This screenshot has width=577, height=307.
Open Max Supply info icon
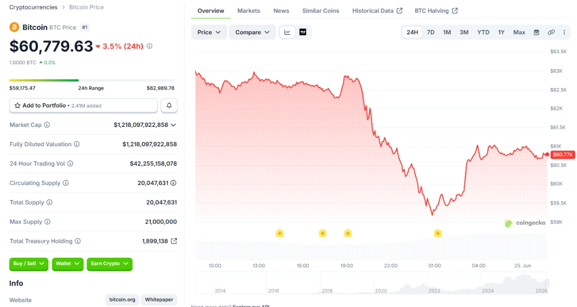coord(47,221)
